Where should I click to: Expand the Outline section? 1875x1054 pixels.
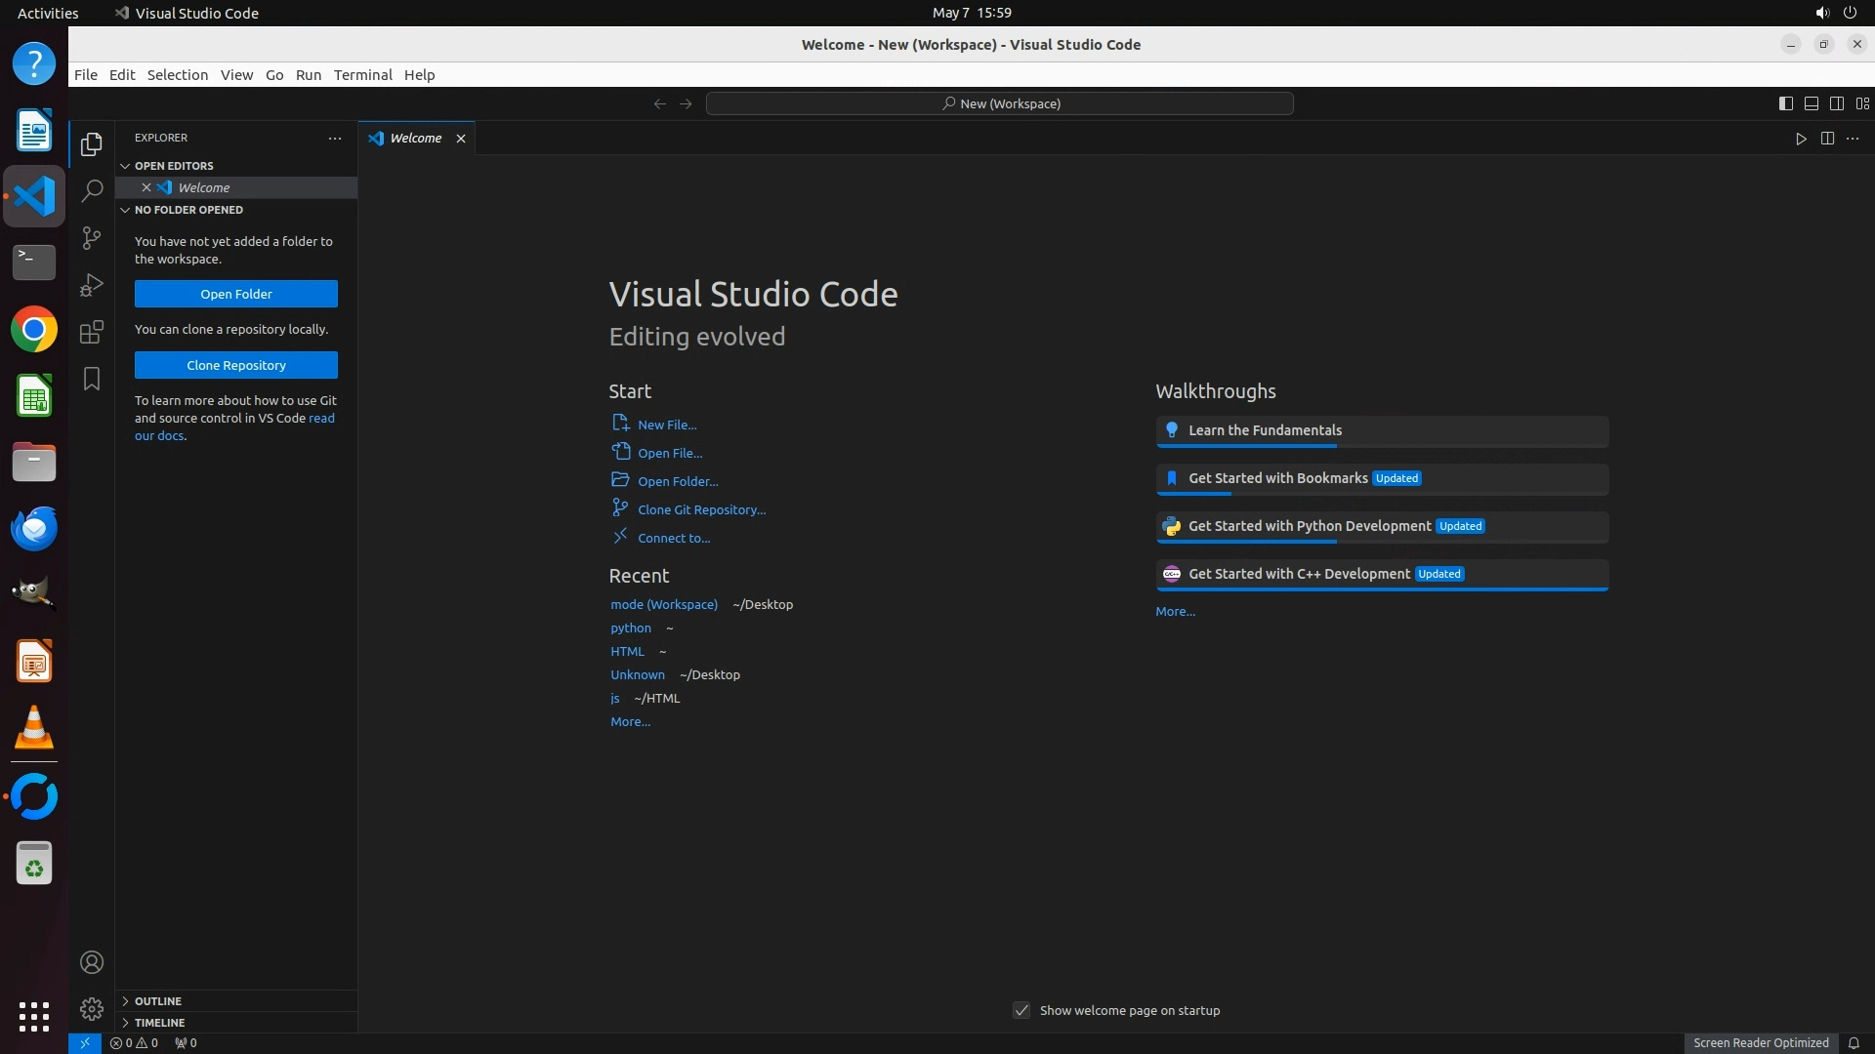158,1001
